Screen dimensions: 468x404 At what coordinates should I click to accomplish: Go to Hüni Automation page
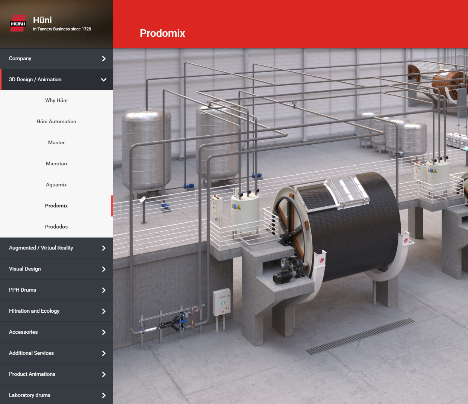point(56,122)
